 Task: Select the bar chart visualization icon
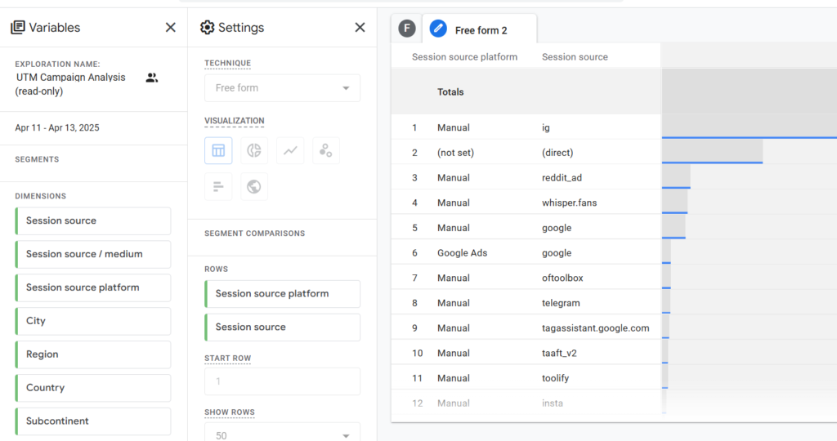pyautogui.click(x=218, y=187)
